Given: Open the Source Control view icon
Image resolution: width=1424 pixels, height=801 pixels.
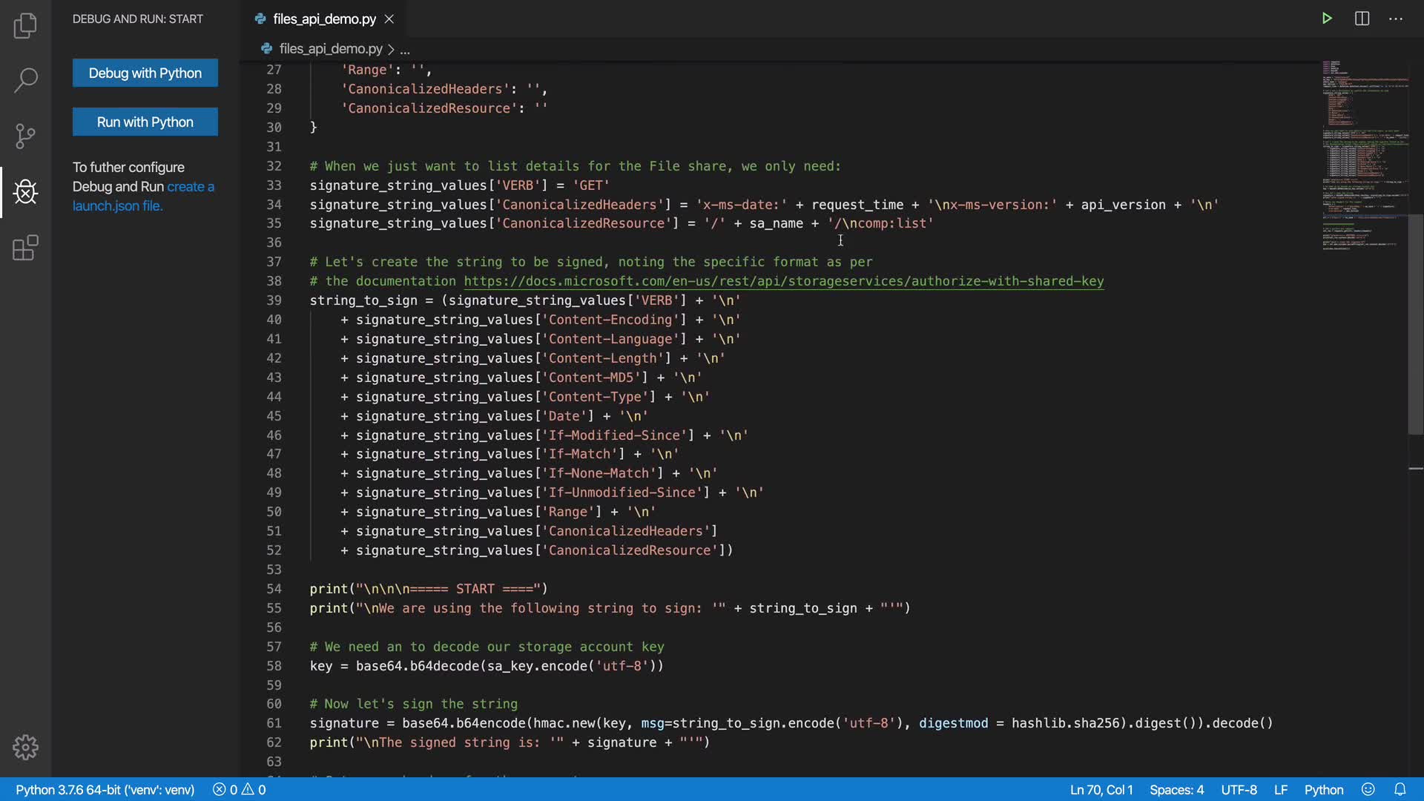Looking at the screenshot, I should pyautogui.click(x=25, y=136).
